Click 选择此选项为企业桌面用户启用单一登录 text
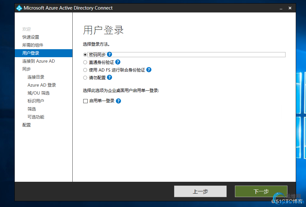The height and width of the screenshot is (207, 306). tap(121, 90)
